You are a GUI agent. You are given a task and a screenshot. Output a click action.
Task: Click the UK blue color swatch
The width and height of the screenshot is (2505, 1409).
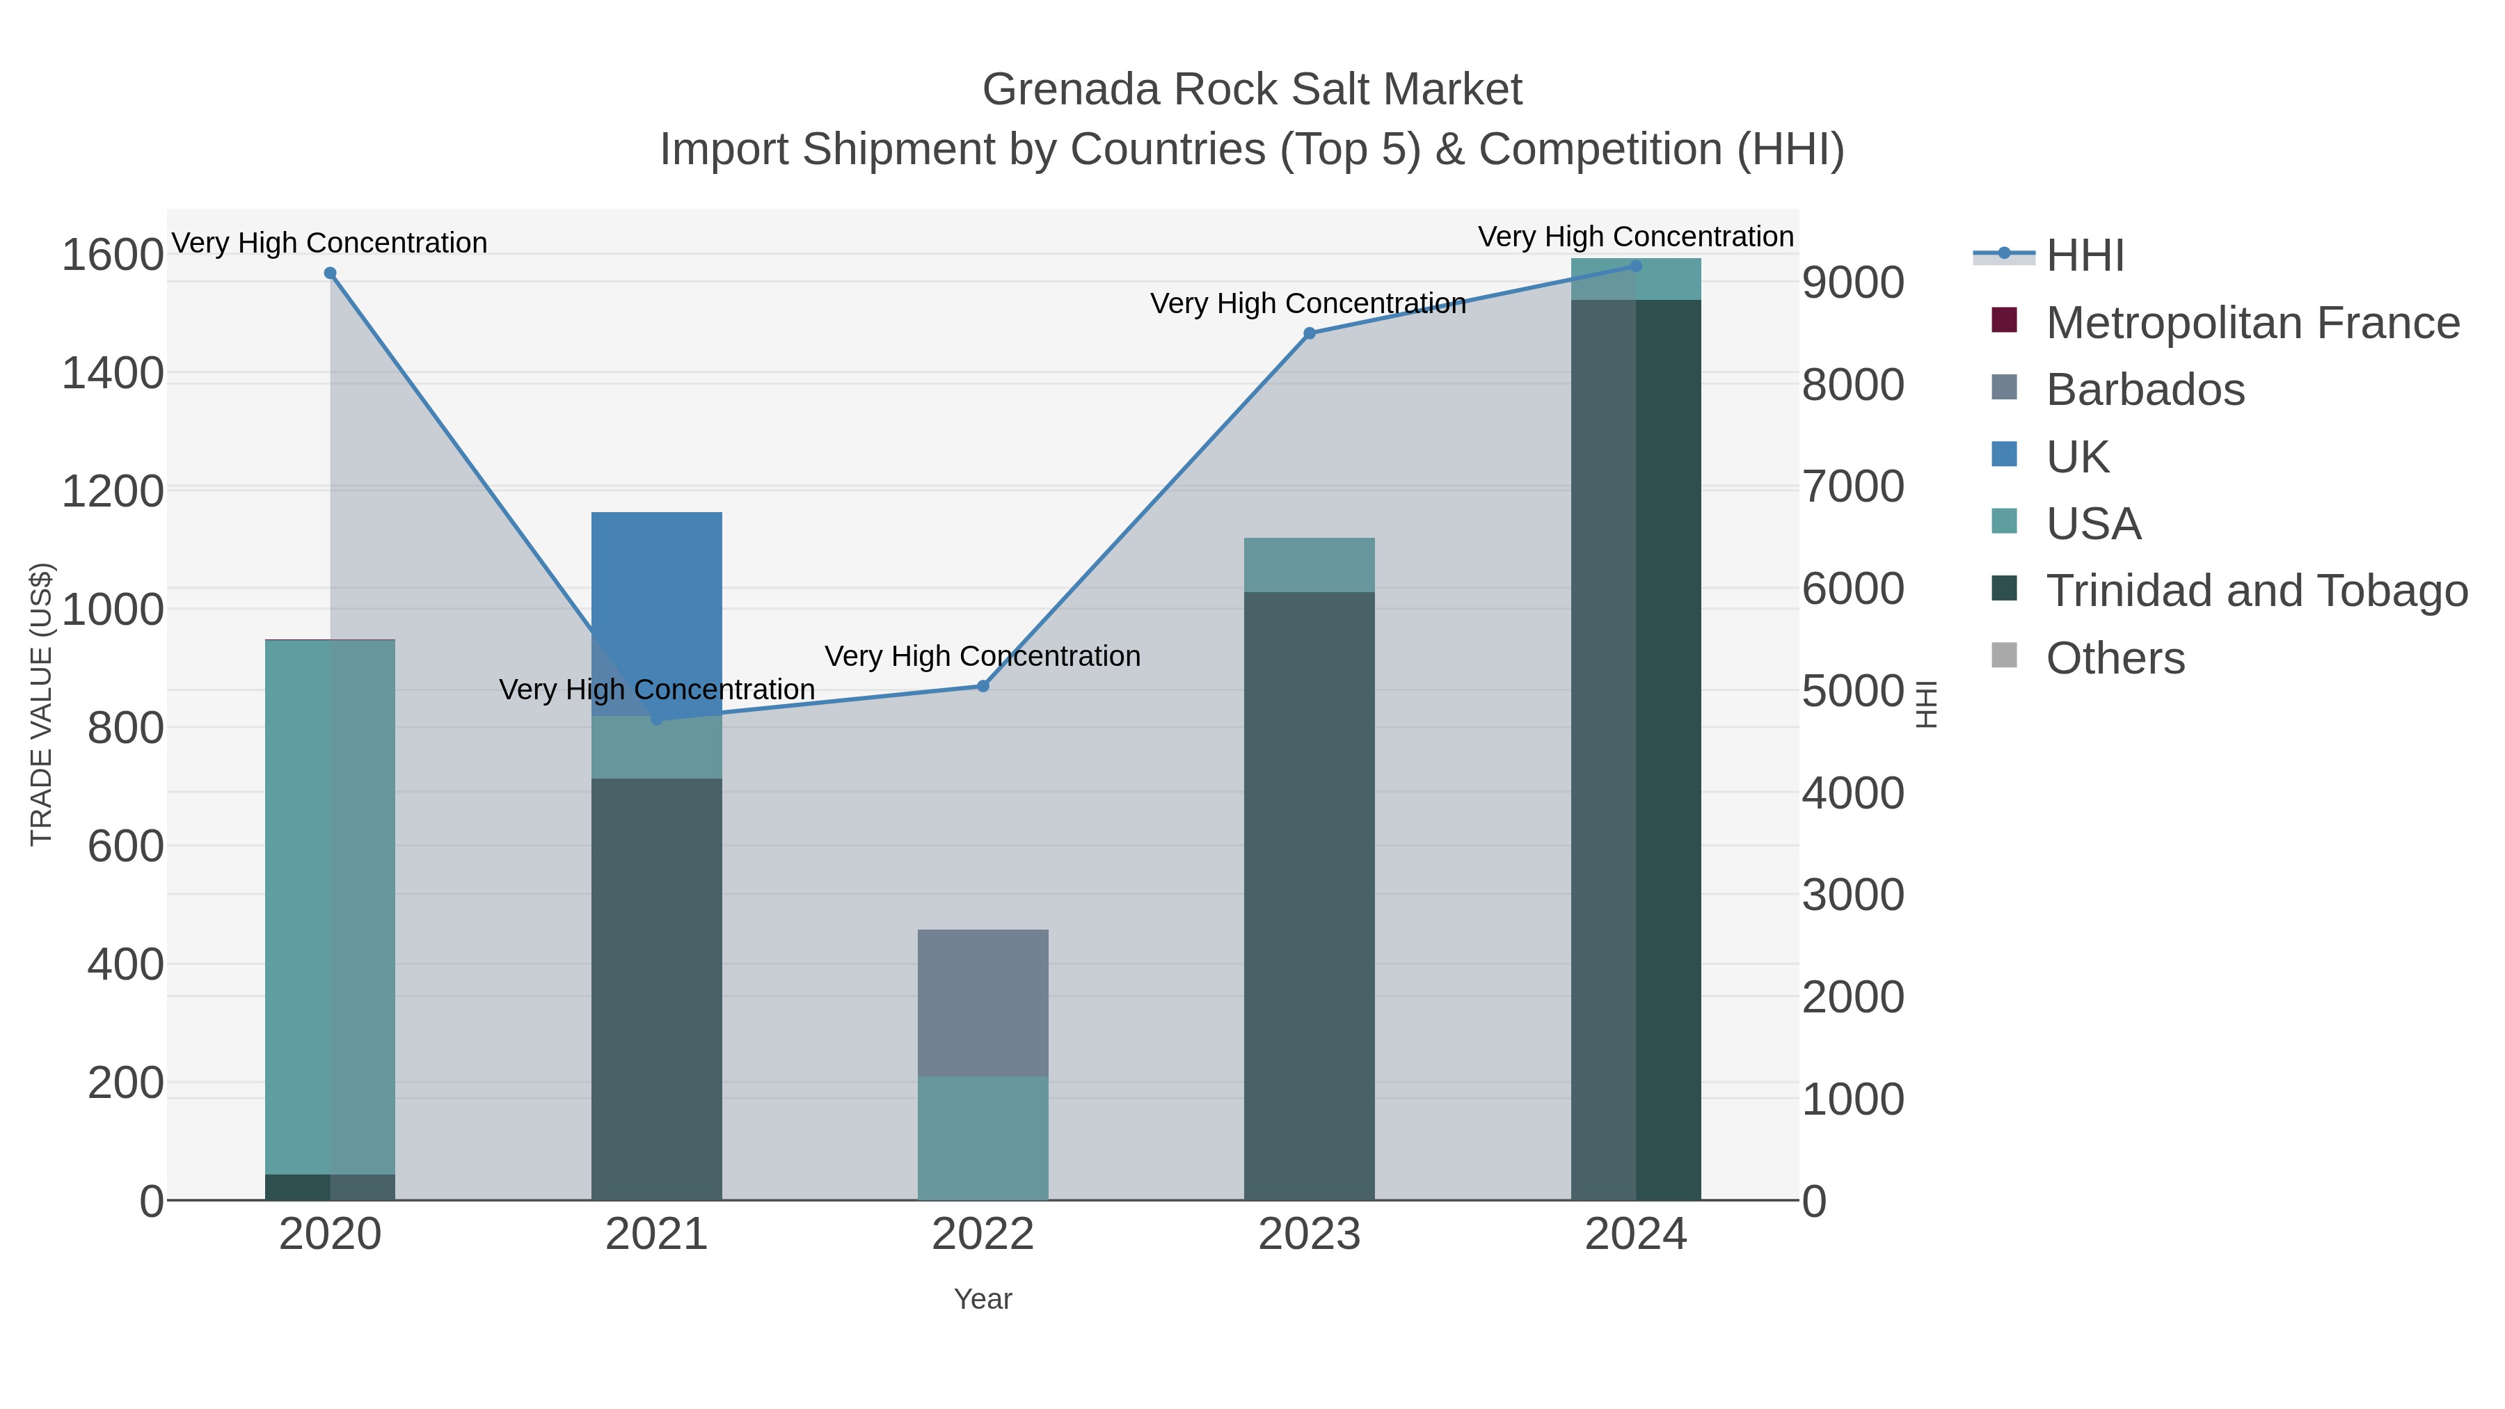coord(2004,454)
